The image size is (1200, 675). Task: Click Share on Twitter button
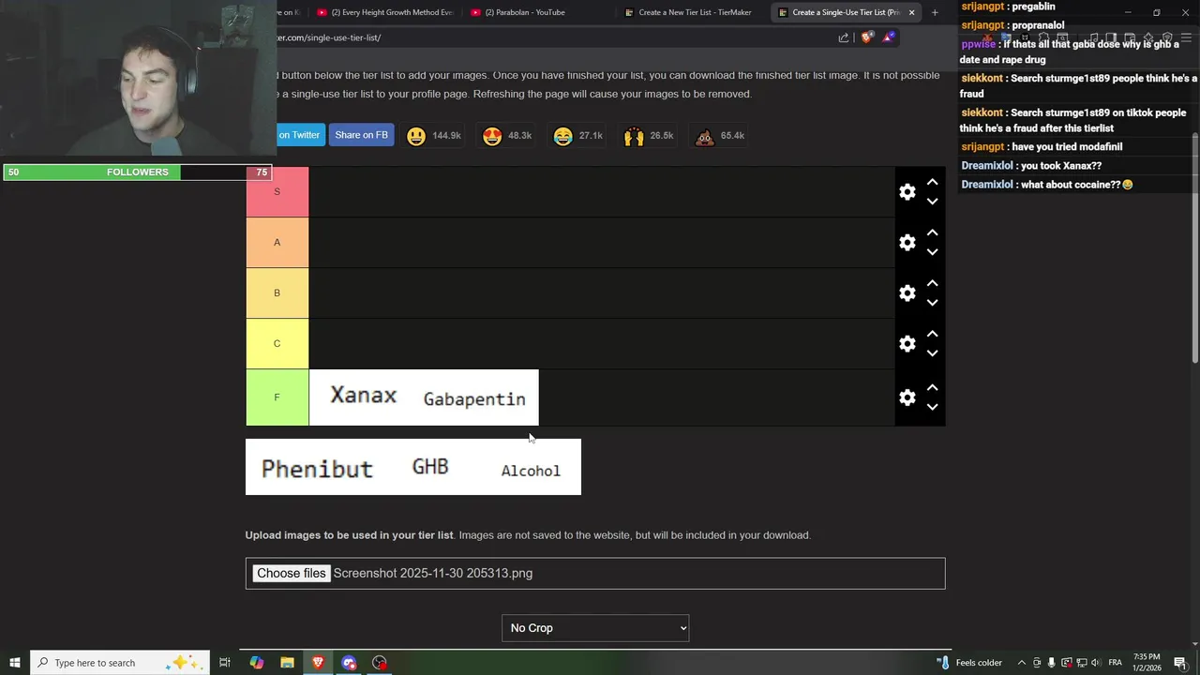coord(300,135)
